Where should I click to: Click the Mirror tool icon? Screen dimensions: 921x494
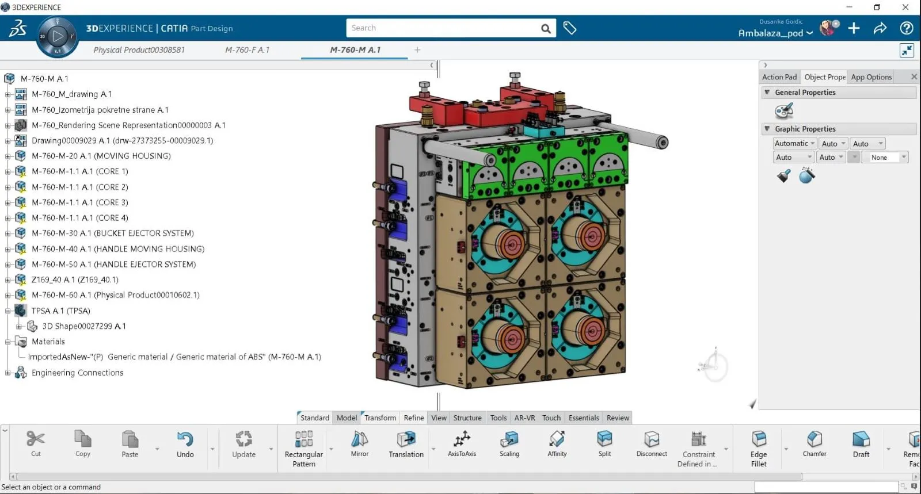(359, 440)
